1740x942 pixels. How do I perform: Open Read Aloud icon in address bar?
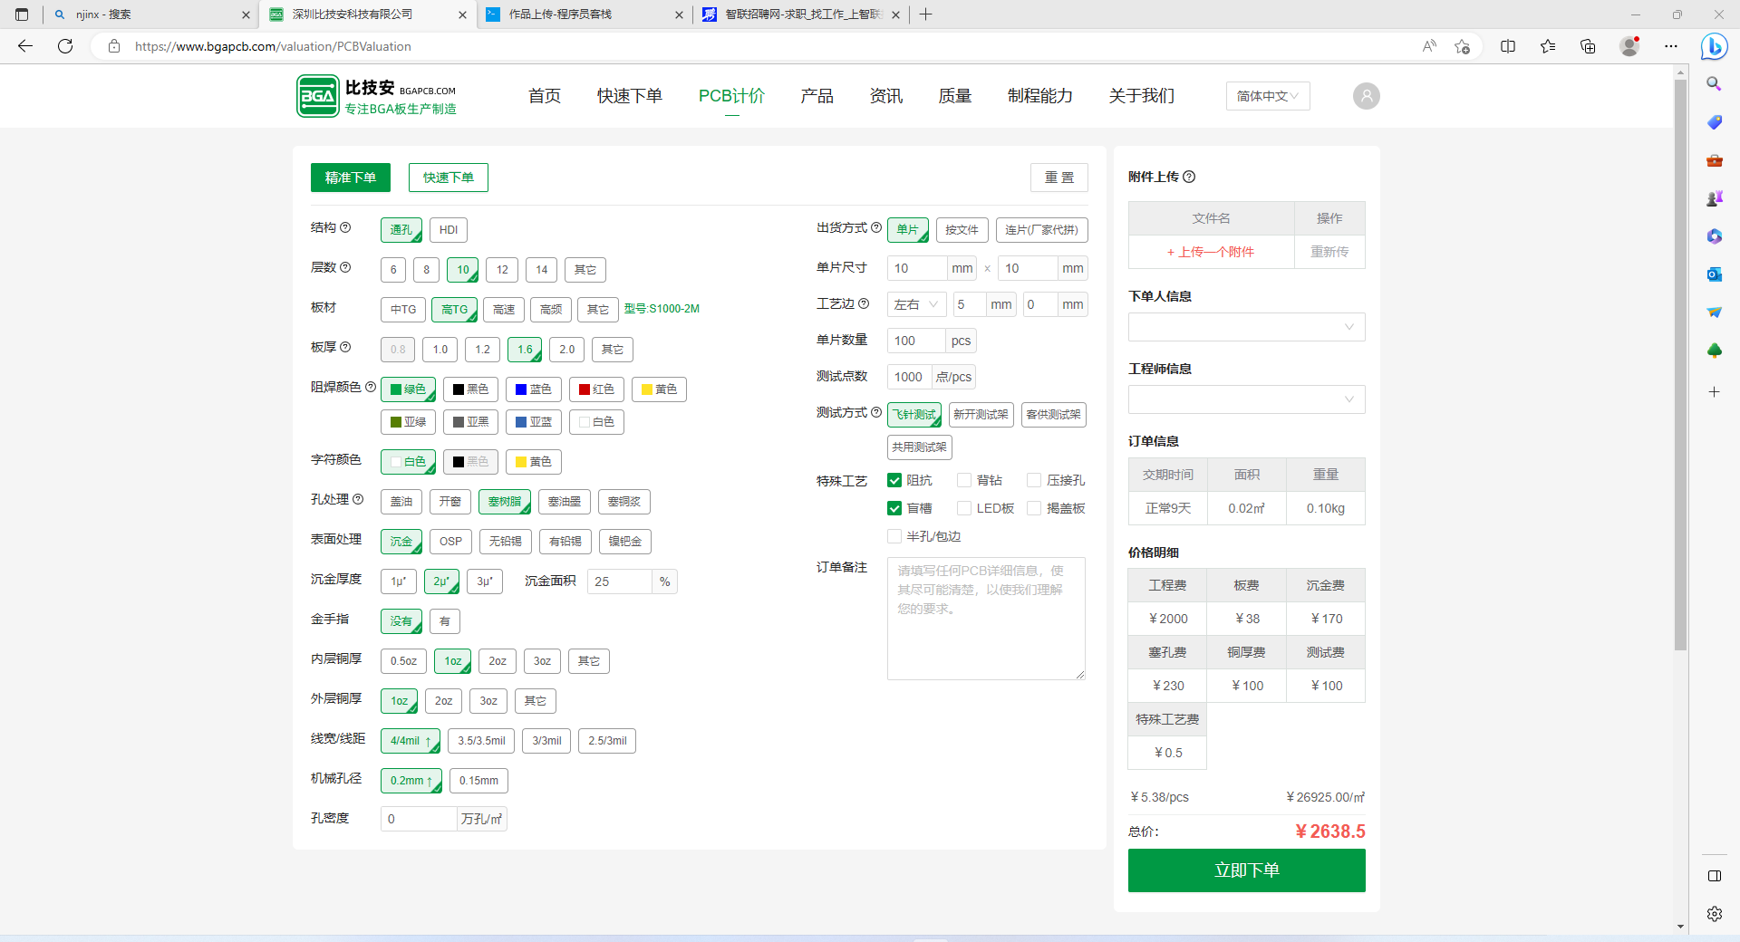1429,46
